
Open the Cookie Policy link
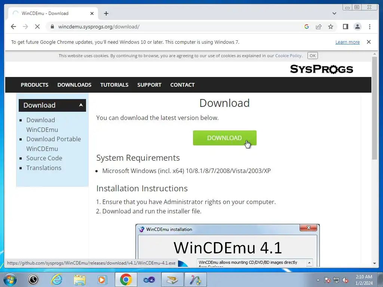(x=288, y=56)
